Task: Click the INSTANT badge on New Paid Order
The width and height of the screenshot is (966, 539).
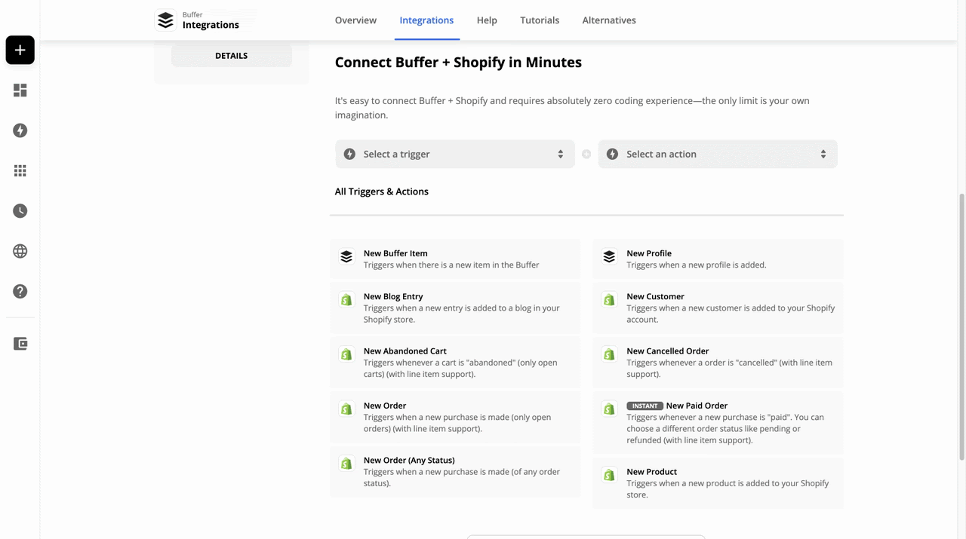Action: pyautogui.click(x=645, y=406)
